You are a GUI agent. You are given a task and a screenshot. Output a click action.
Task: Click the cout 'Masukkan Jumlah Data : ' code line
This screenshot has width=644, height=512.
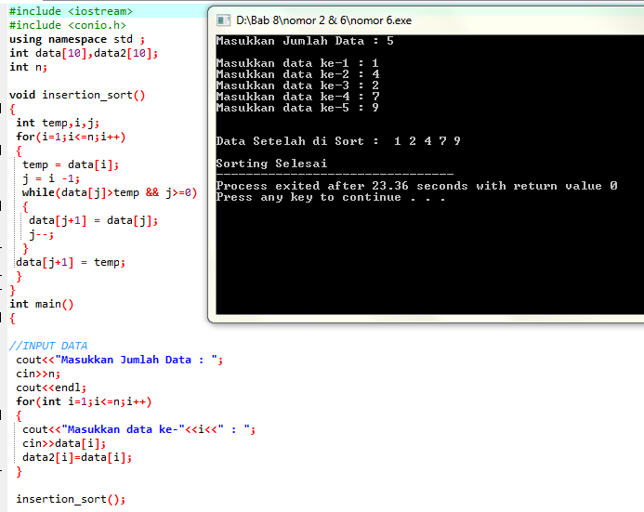[120, 361]
